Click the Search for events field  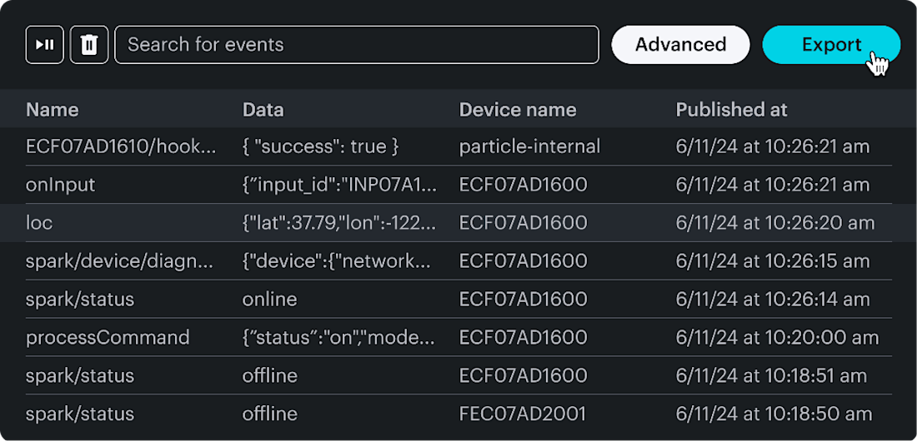pyautogui.click(x=357, y=45)
